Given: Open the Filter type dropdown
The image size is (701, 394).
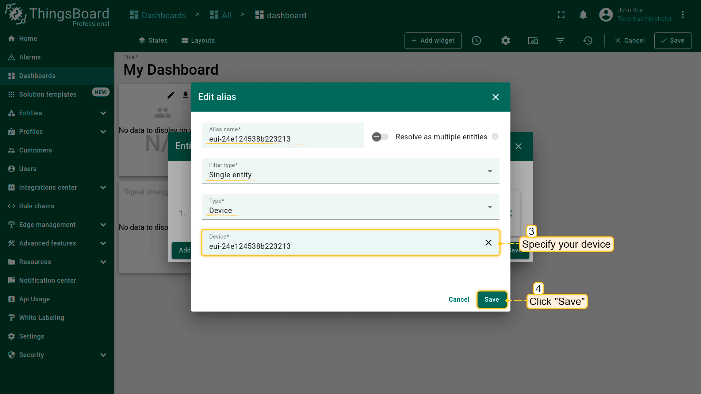Looking at the screenshot, I should pyautogui.click(x=350, y=171).
